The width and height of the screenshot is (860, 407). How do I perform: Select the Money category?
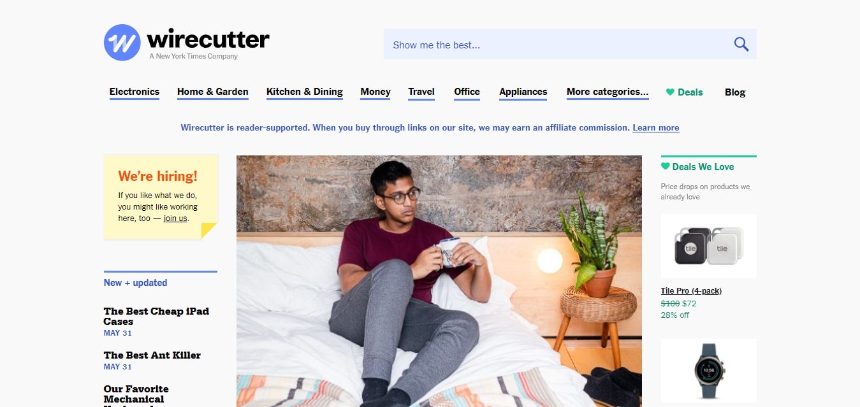tap(375, 92)
